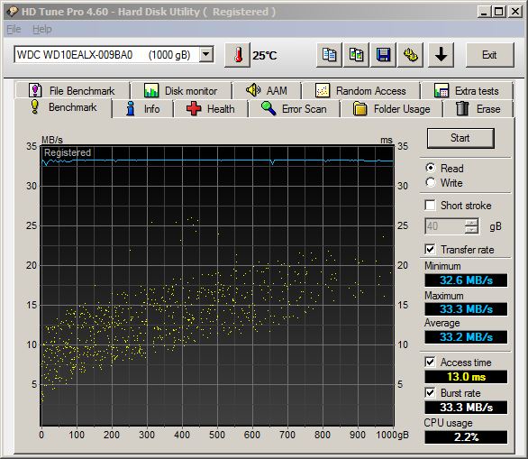Click the down arrow toolbar icon
Image resolution: width=528 pixels, height=459 pixels.
tap(441, 55)
